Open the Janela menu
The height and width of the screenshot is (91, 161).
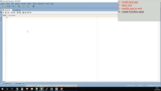click(x=47, y=4)
